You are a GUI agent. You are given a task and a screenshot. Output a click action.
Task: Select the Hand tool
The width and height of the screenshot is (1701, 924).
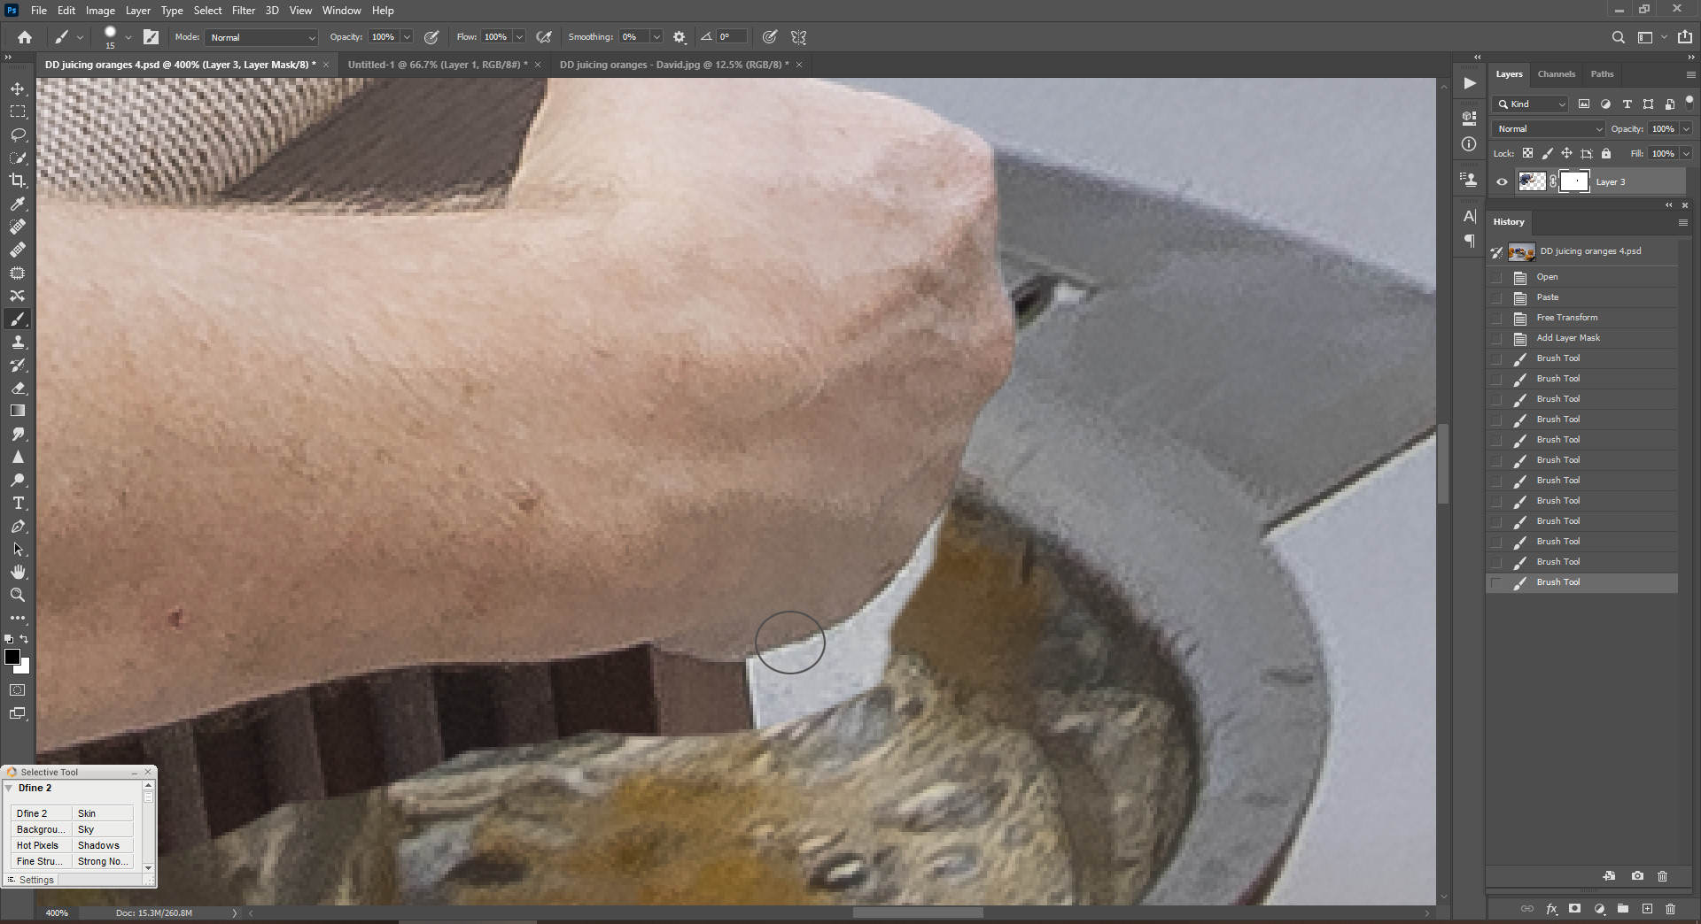pos(18,572)
